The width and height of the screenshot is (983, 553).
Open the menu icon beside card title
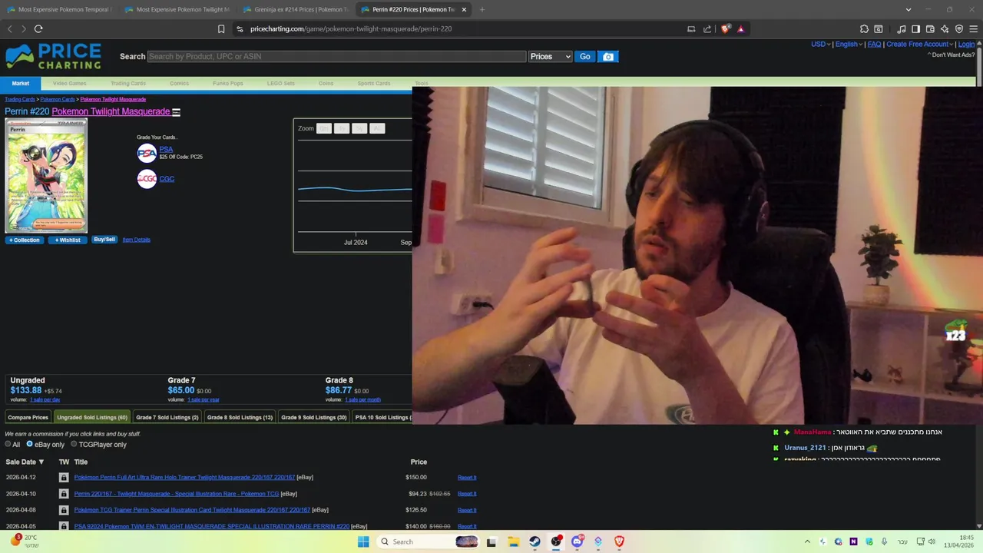(x=176, y=112)
